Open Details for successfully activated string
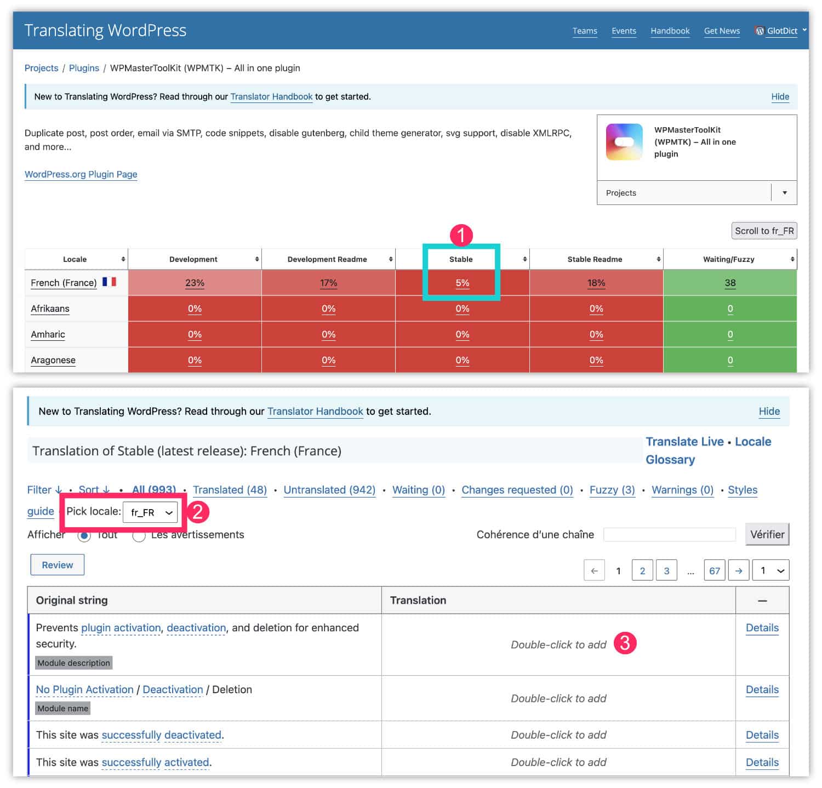The height and width of the screenshot is (788, 822). pyautogui.click(x=762, y=763)
